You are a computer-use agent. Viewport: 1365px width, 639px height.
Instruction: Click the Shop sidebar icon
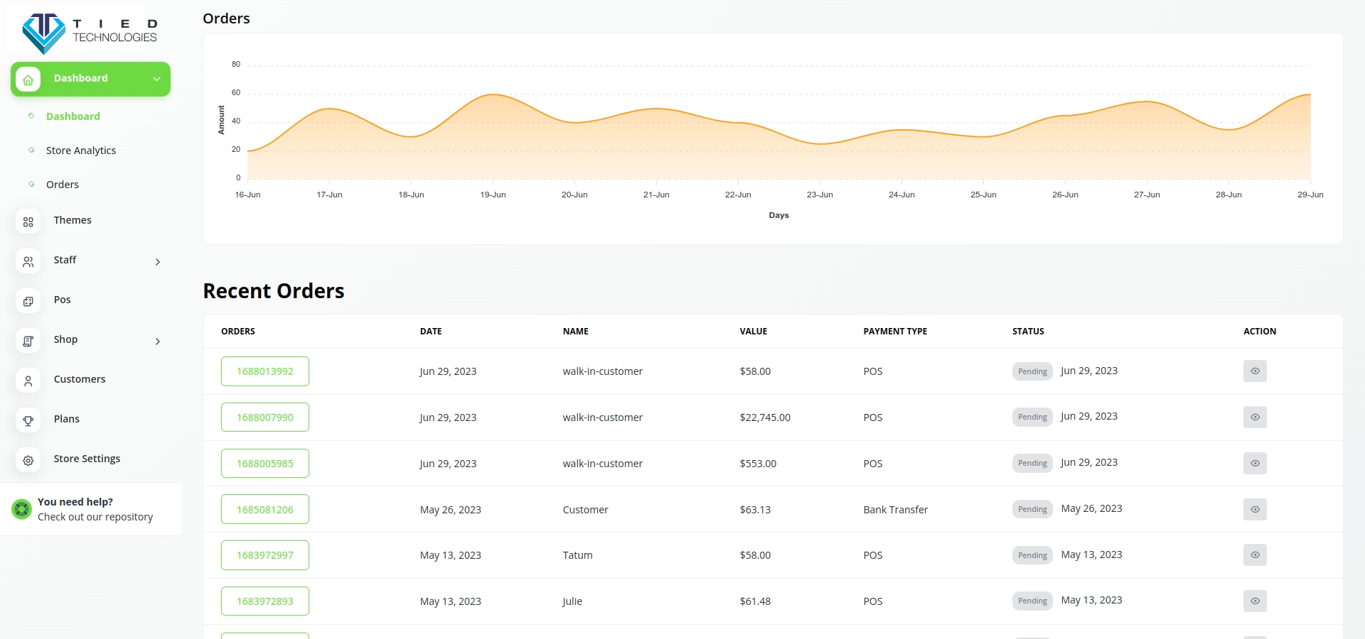pos(28,341)
